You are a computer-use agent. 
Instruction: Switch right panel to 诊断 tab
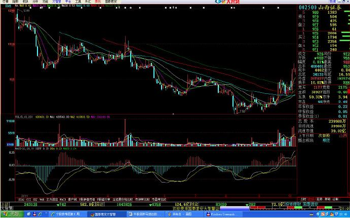pyautogui.click(x=335, y=199)
